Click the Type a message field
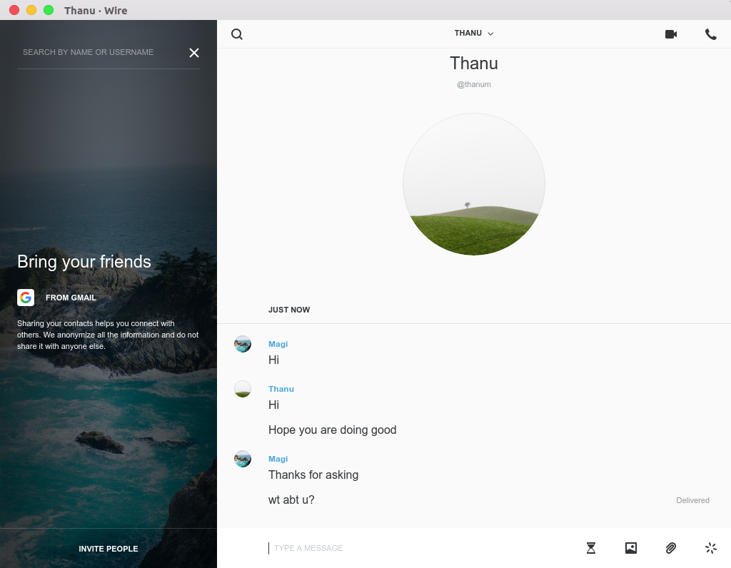 point(420,548)
